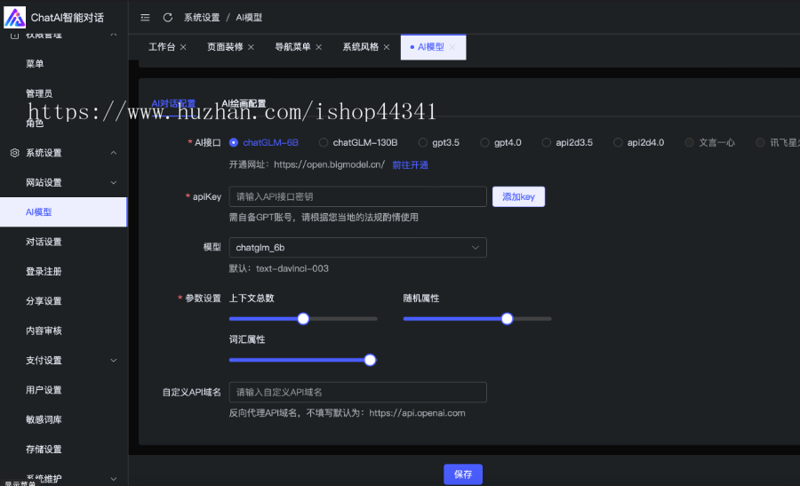Focus the apiKey input field
Screen dimensions: 800x486
point(357,197)
